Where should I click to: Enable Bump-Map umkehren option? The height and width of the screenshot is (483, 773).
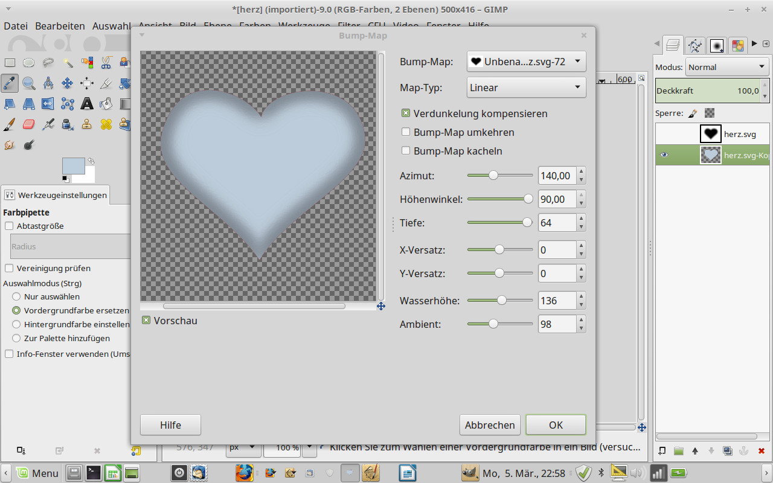(406, 132)
